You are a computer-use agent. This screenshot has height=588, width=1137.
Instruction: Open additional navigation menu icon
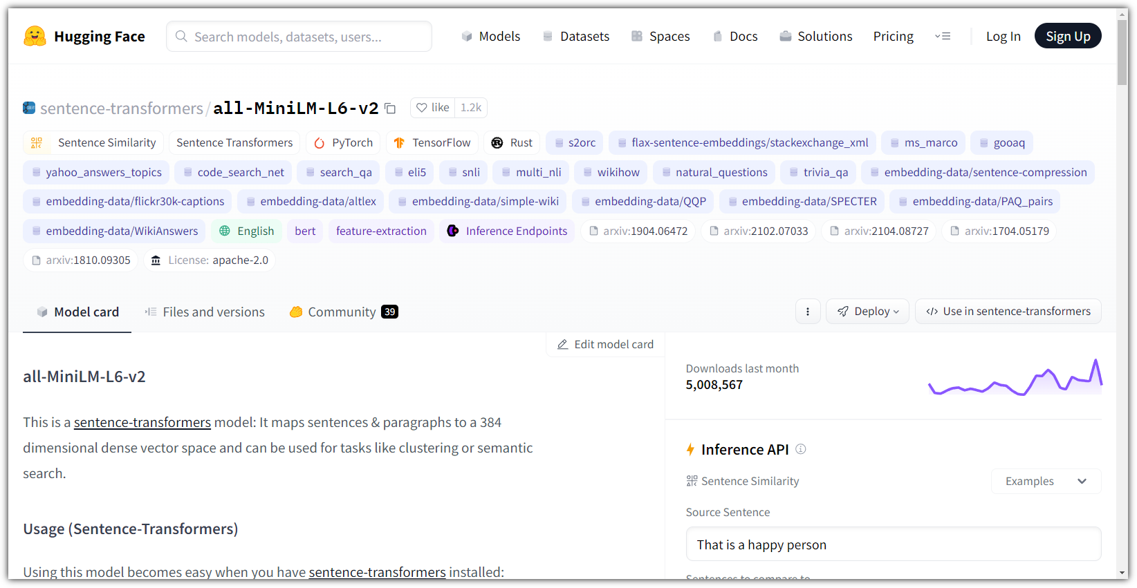click(943, 36)
